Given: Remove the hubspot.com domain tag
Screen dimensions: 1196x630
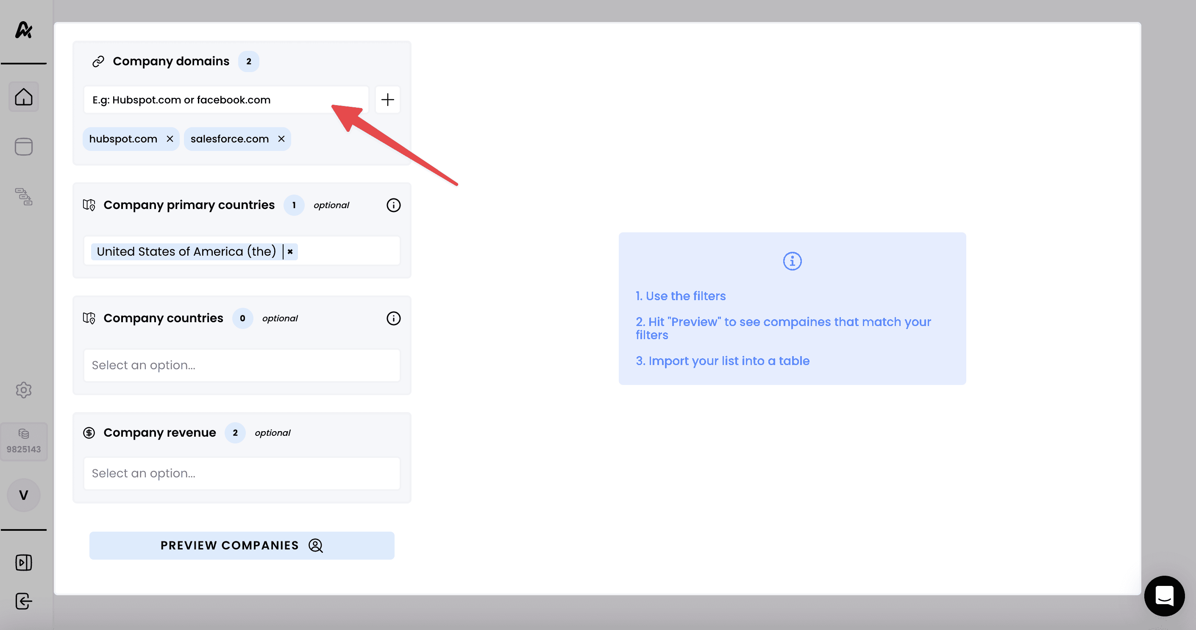Looking at the screenshot, I should pos(170,139).
